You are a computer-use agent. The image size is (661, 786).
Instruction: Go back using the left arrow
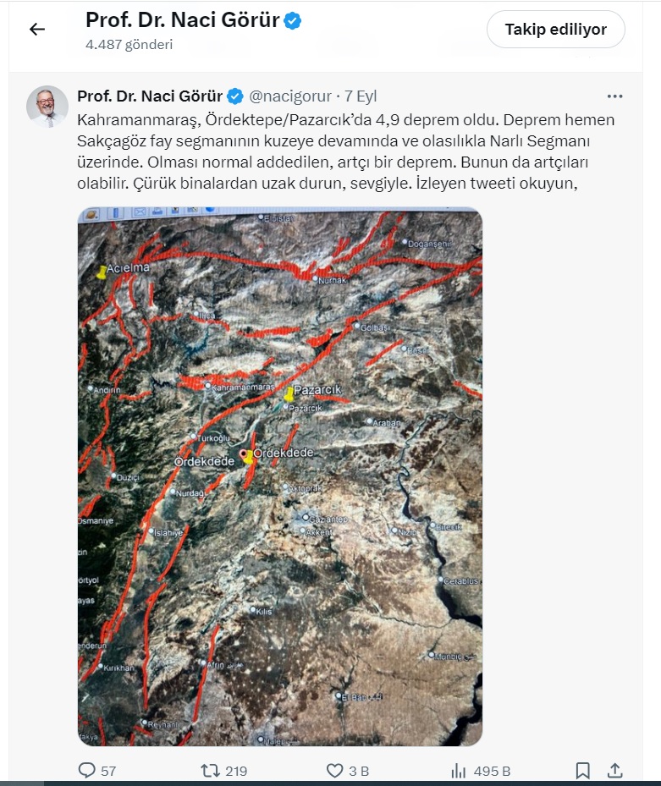coord(37,30)
